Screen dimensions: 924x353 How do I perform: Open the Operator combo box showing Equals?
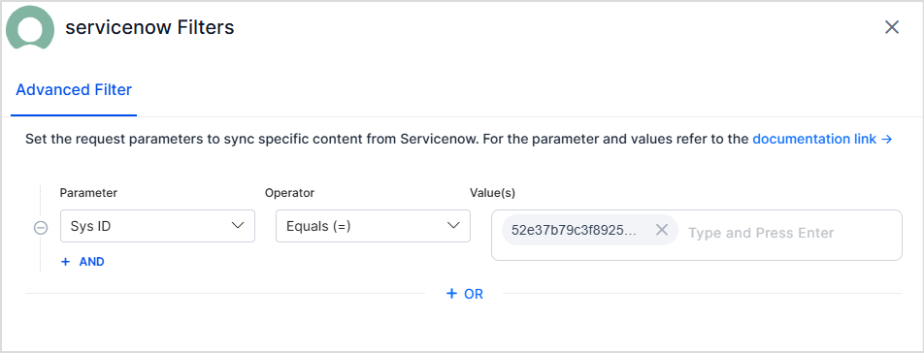373,226
